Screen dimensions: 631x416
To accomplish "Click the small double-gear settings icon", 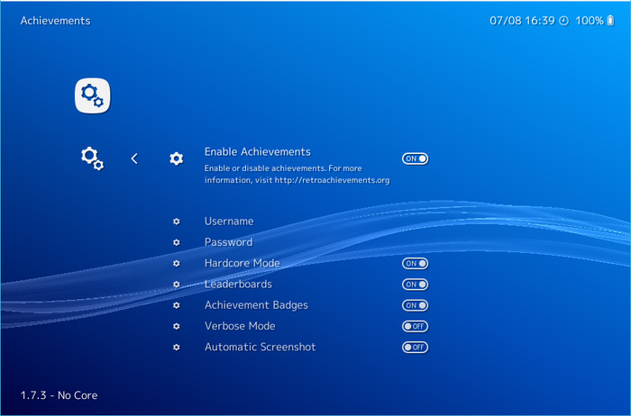I will click(92, 158).
